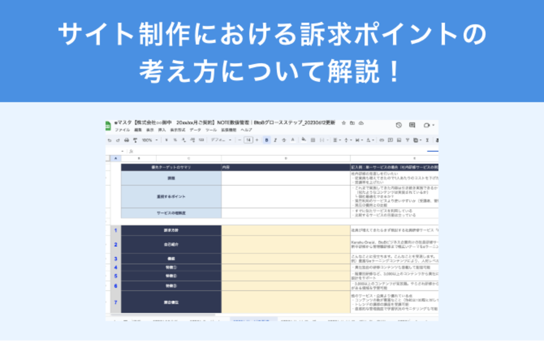Open the Borders tool

[312, 141]
